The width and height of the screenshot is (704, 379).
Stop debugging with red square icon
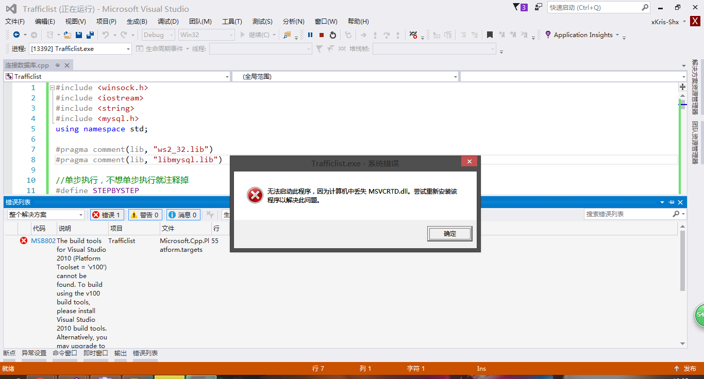(x=322, y=35)
